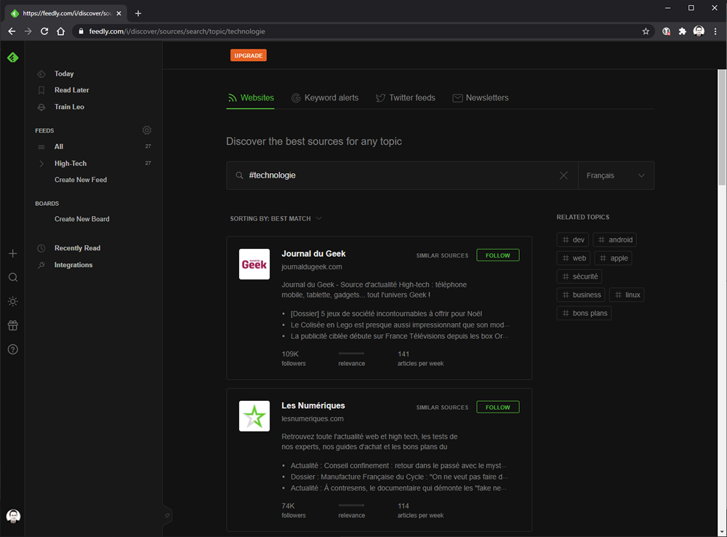Click the Read Later bookmark icon

[41, 90]
